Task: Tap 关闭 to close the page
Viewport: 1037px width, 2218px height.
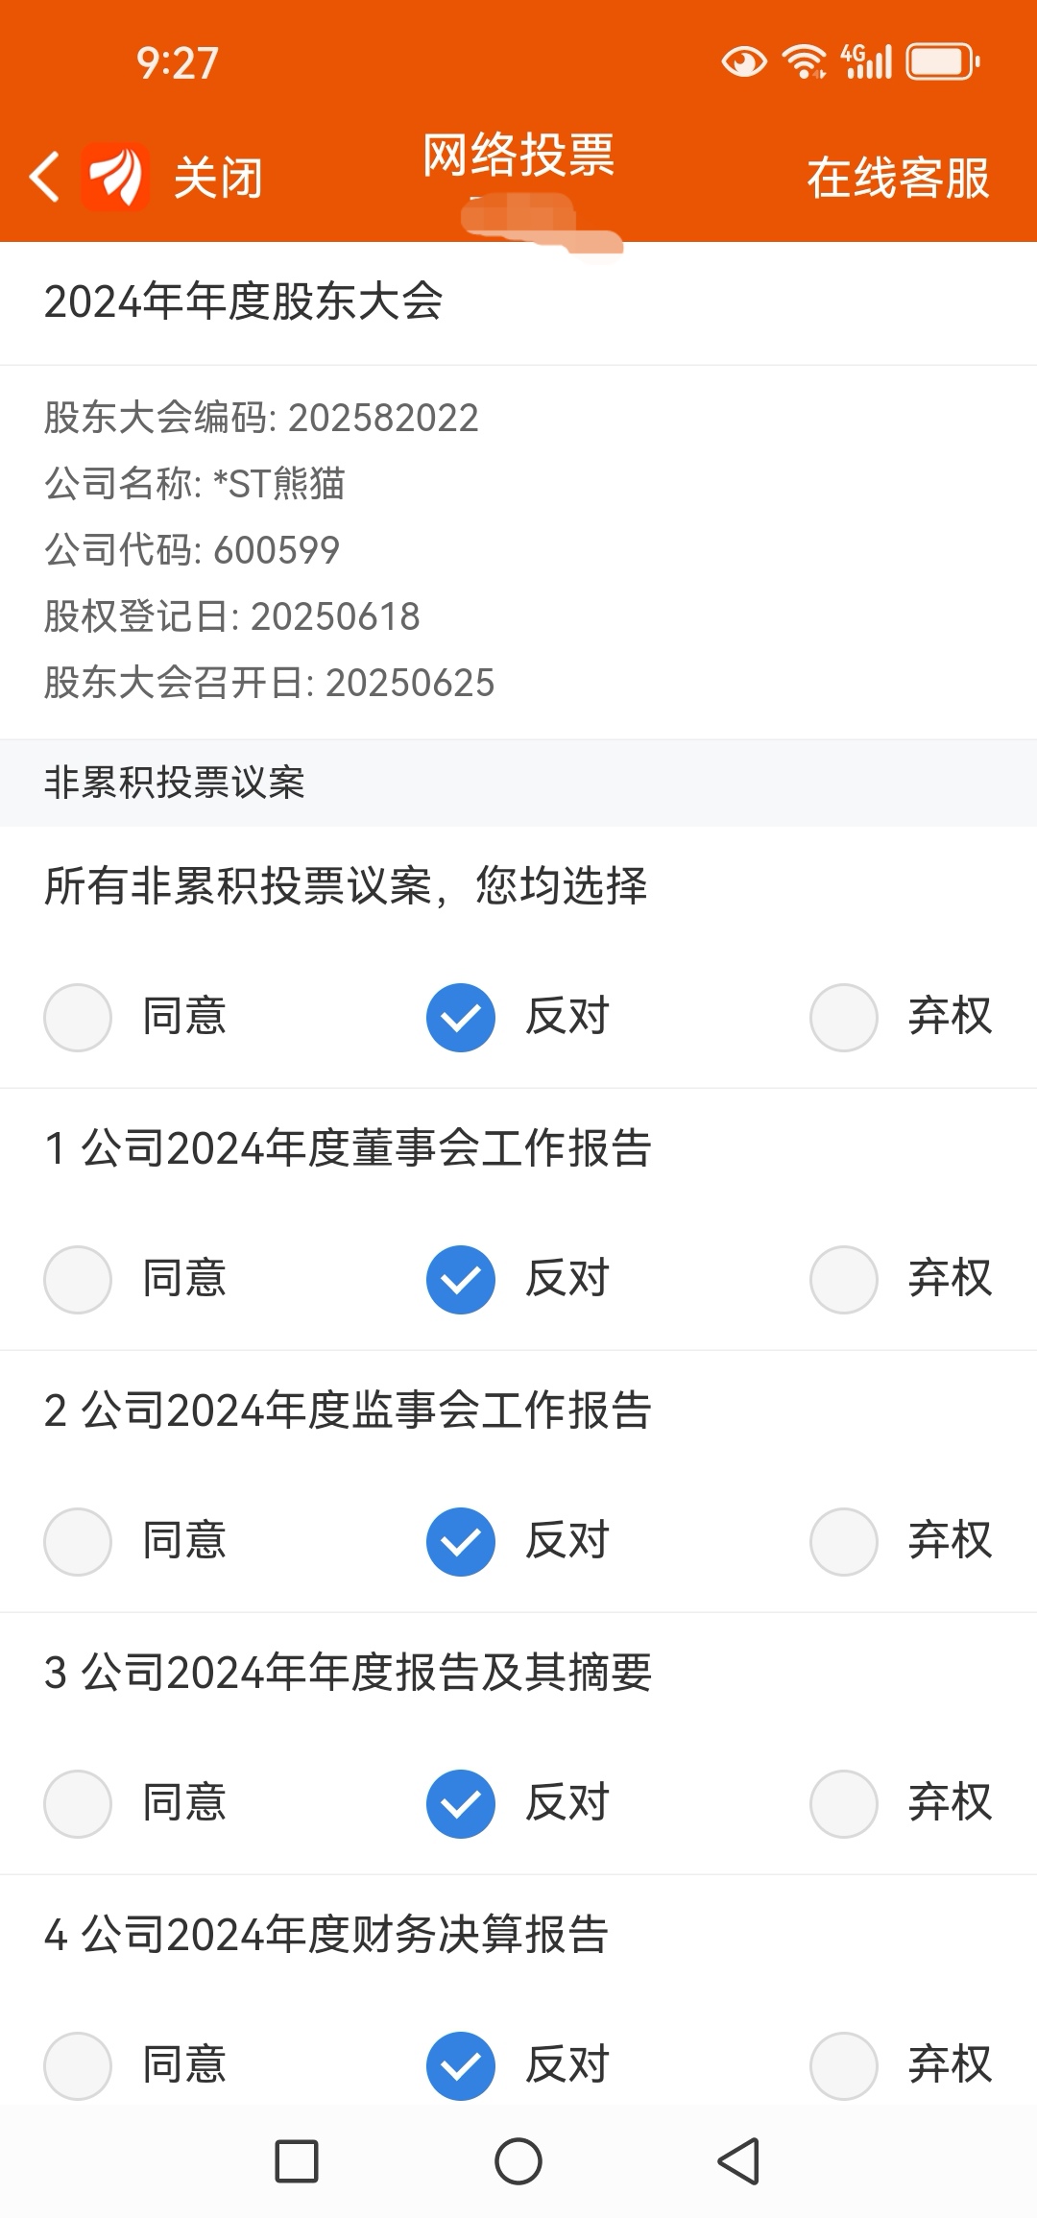Action: click(218, 178)
